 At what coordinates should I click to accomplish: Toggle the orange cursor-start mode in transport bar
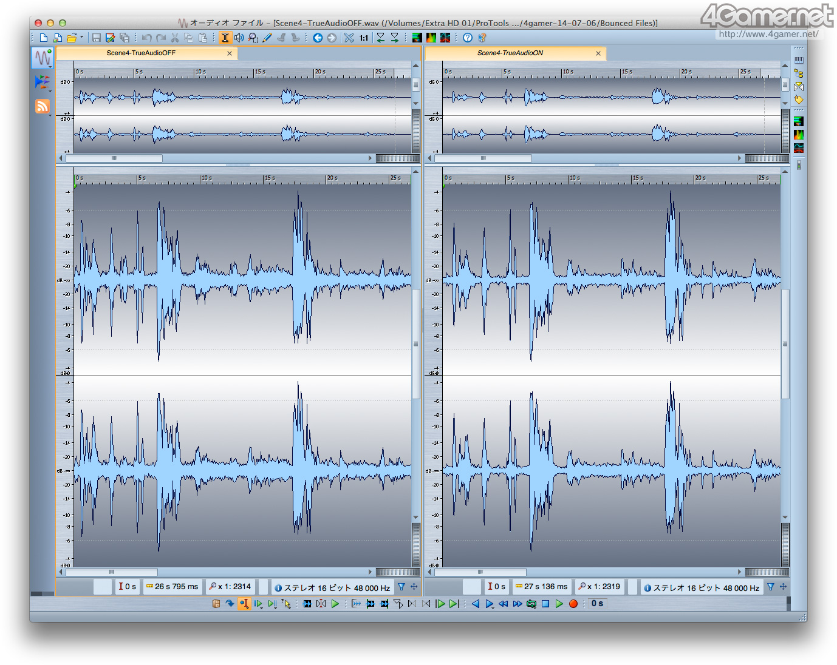click(244, 604)
